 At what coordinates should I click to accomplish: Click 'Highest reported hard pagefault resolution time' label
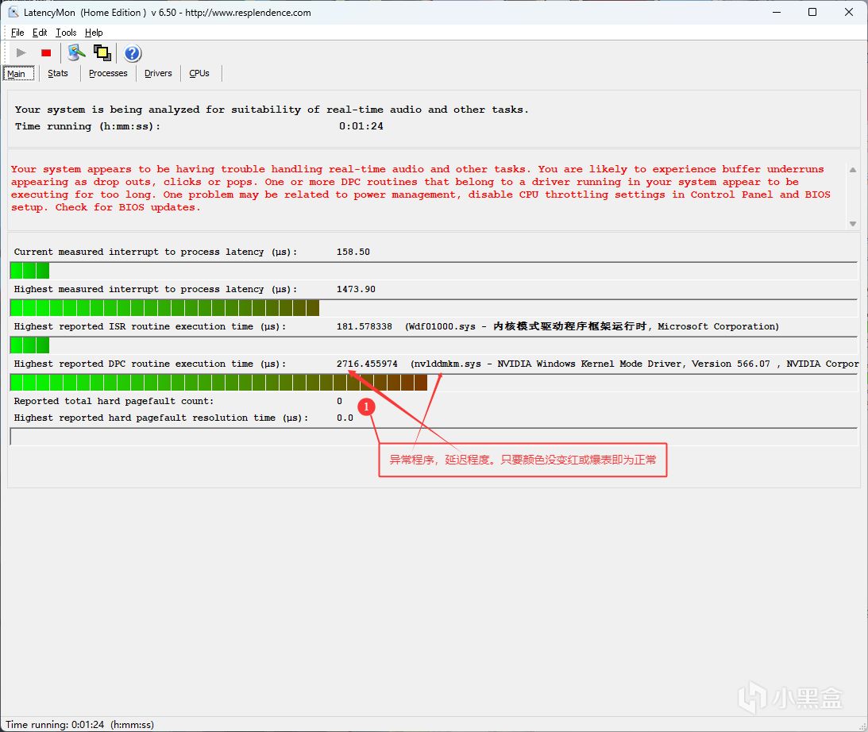tap(161, 418)
